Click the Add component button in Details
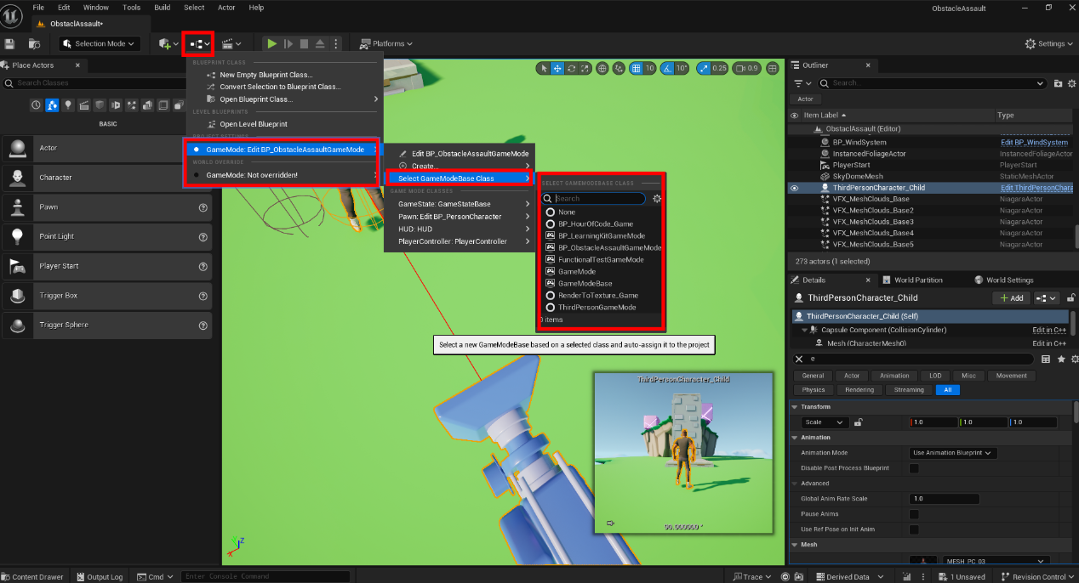Image resolution: width=1079 pixels, height=583 pixels. coord(1012,298)
